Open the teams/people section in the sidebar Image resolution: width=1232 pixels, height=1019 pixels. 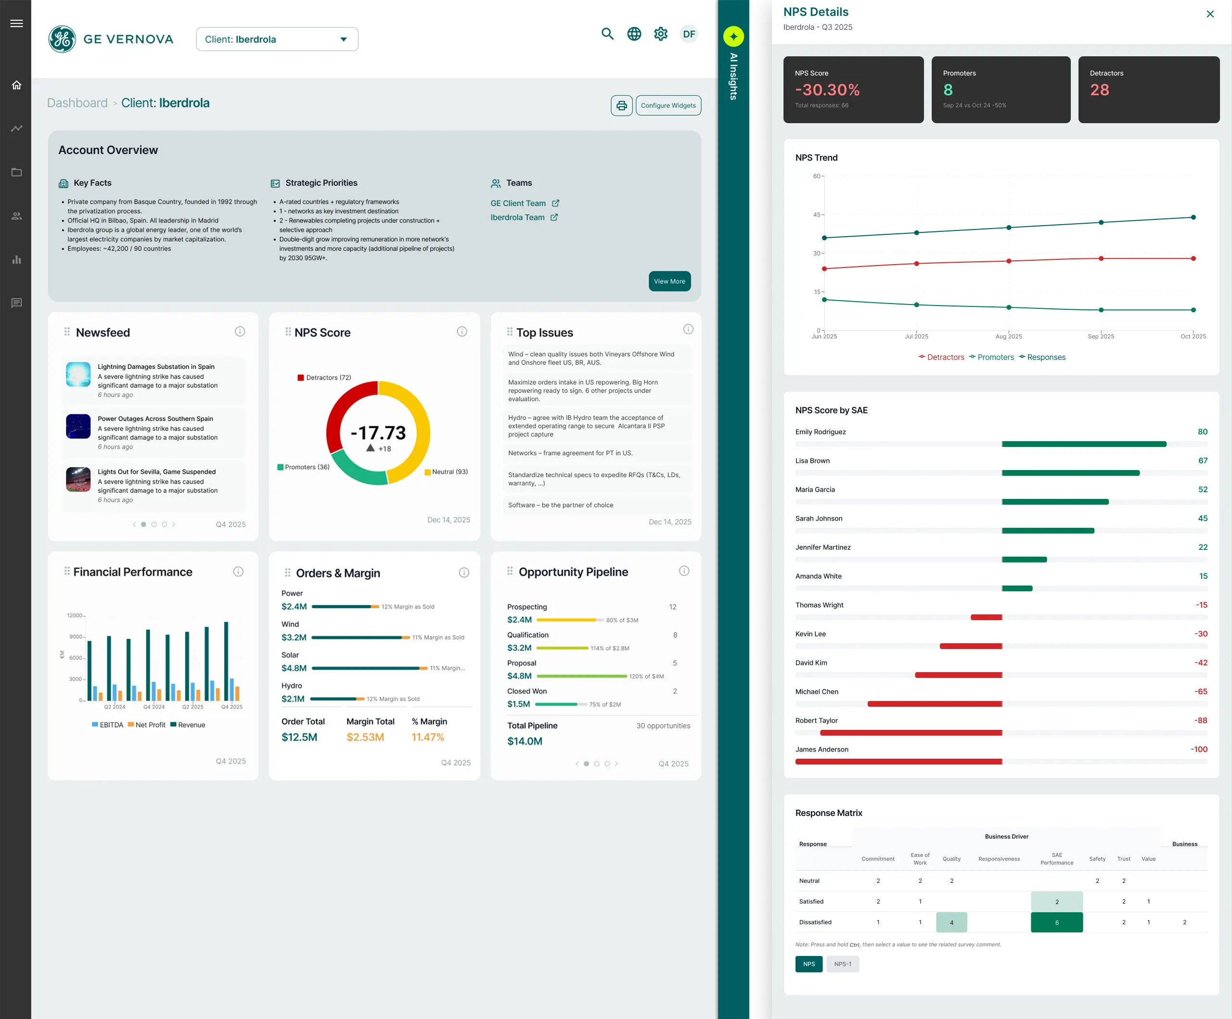click(x=16, y=215)
